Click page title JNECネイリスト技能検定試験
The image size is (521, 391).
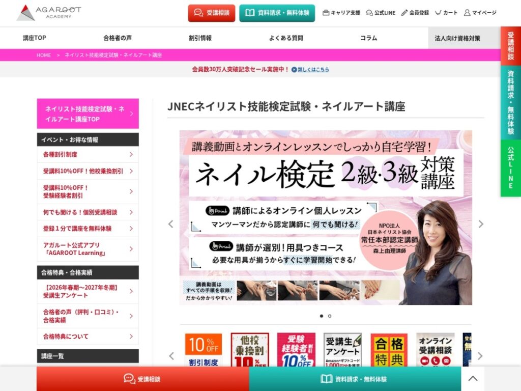pyautogui.click(x=286, y=106)
